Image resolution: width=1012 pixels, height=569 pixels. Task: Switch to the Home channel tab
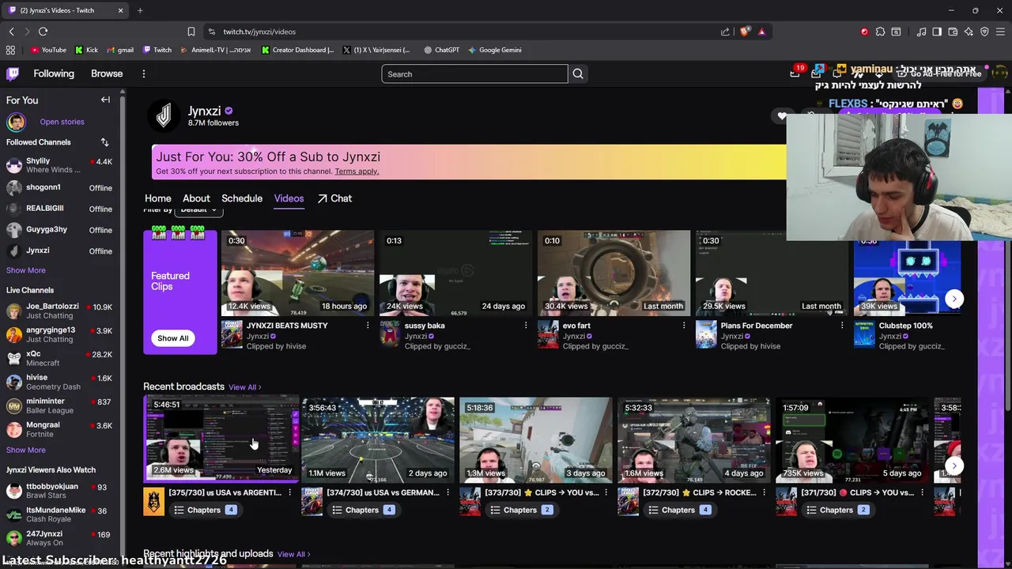[158, 198]
